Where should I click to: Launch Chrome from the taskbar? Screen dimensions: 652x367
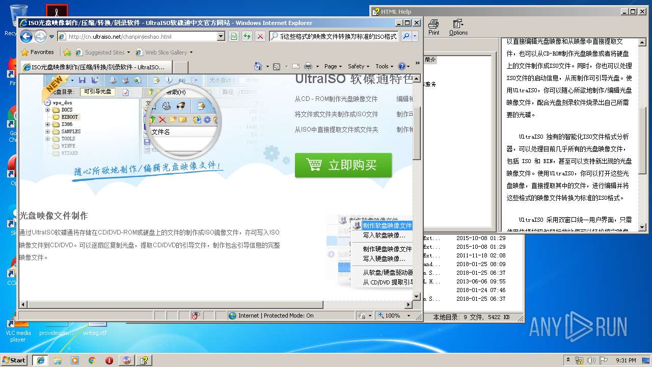point(92,360)
